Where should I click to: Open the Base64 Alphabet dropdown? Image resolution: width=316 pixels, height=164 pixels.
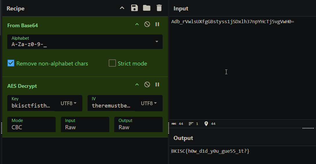pyautogui.click(x=85, y=42)
